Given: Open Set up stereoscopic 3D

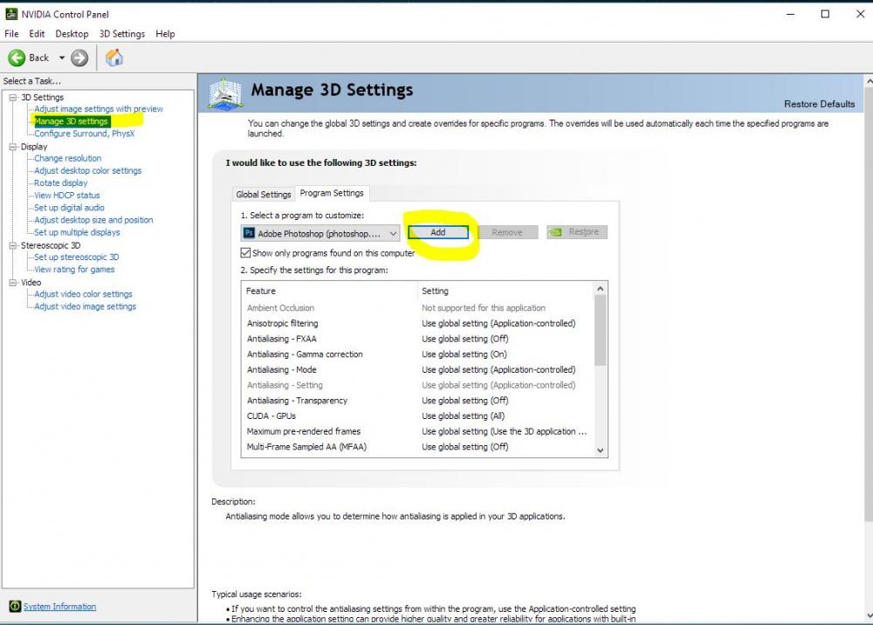Looking at the screenshot, I should pos(76,258).
